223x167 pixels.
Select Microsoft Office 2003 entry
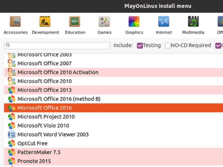[114, 55]
